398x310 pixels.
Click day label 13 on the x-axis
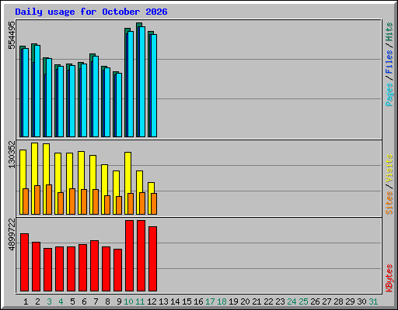click(x=163, y=301)
